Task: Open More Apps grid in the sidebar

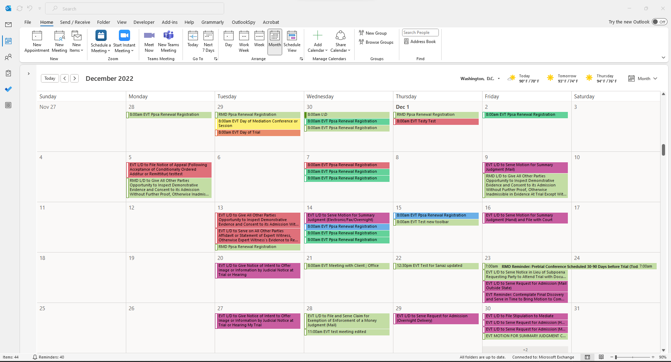Action: (8, 105)
